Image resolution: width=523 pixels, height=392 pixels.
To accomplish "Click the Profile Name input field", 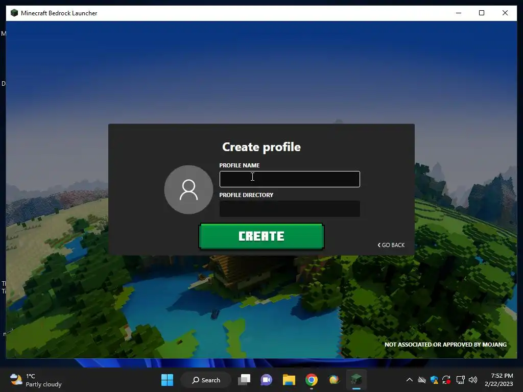I will pos(290,179).
